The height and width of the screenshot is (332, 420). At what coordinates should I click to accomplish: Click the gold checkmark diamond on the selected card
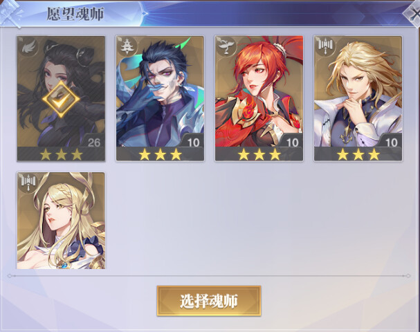[61, 99]
